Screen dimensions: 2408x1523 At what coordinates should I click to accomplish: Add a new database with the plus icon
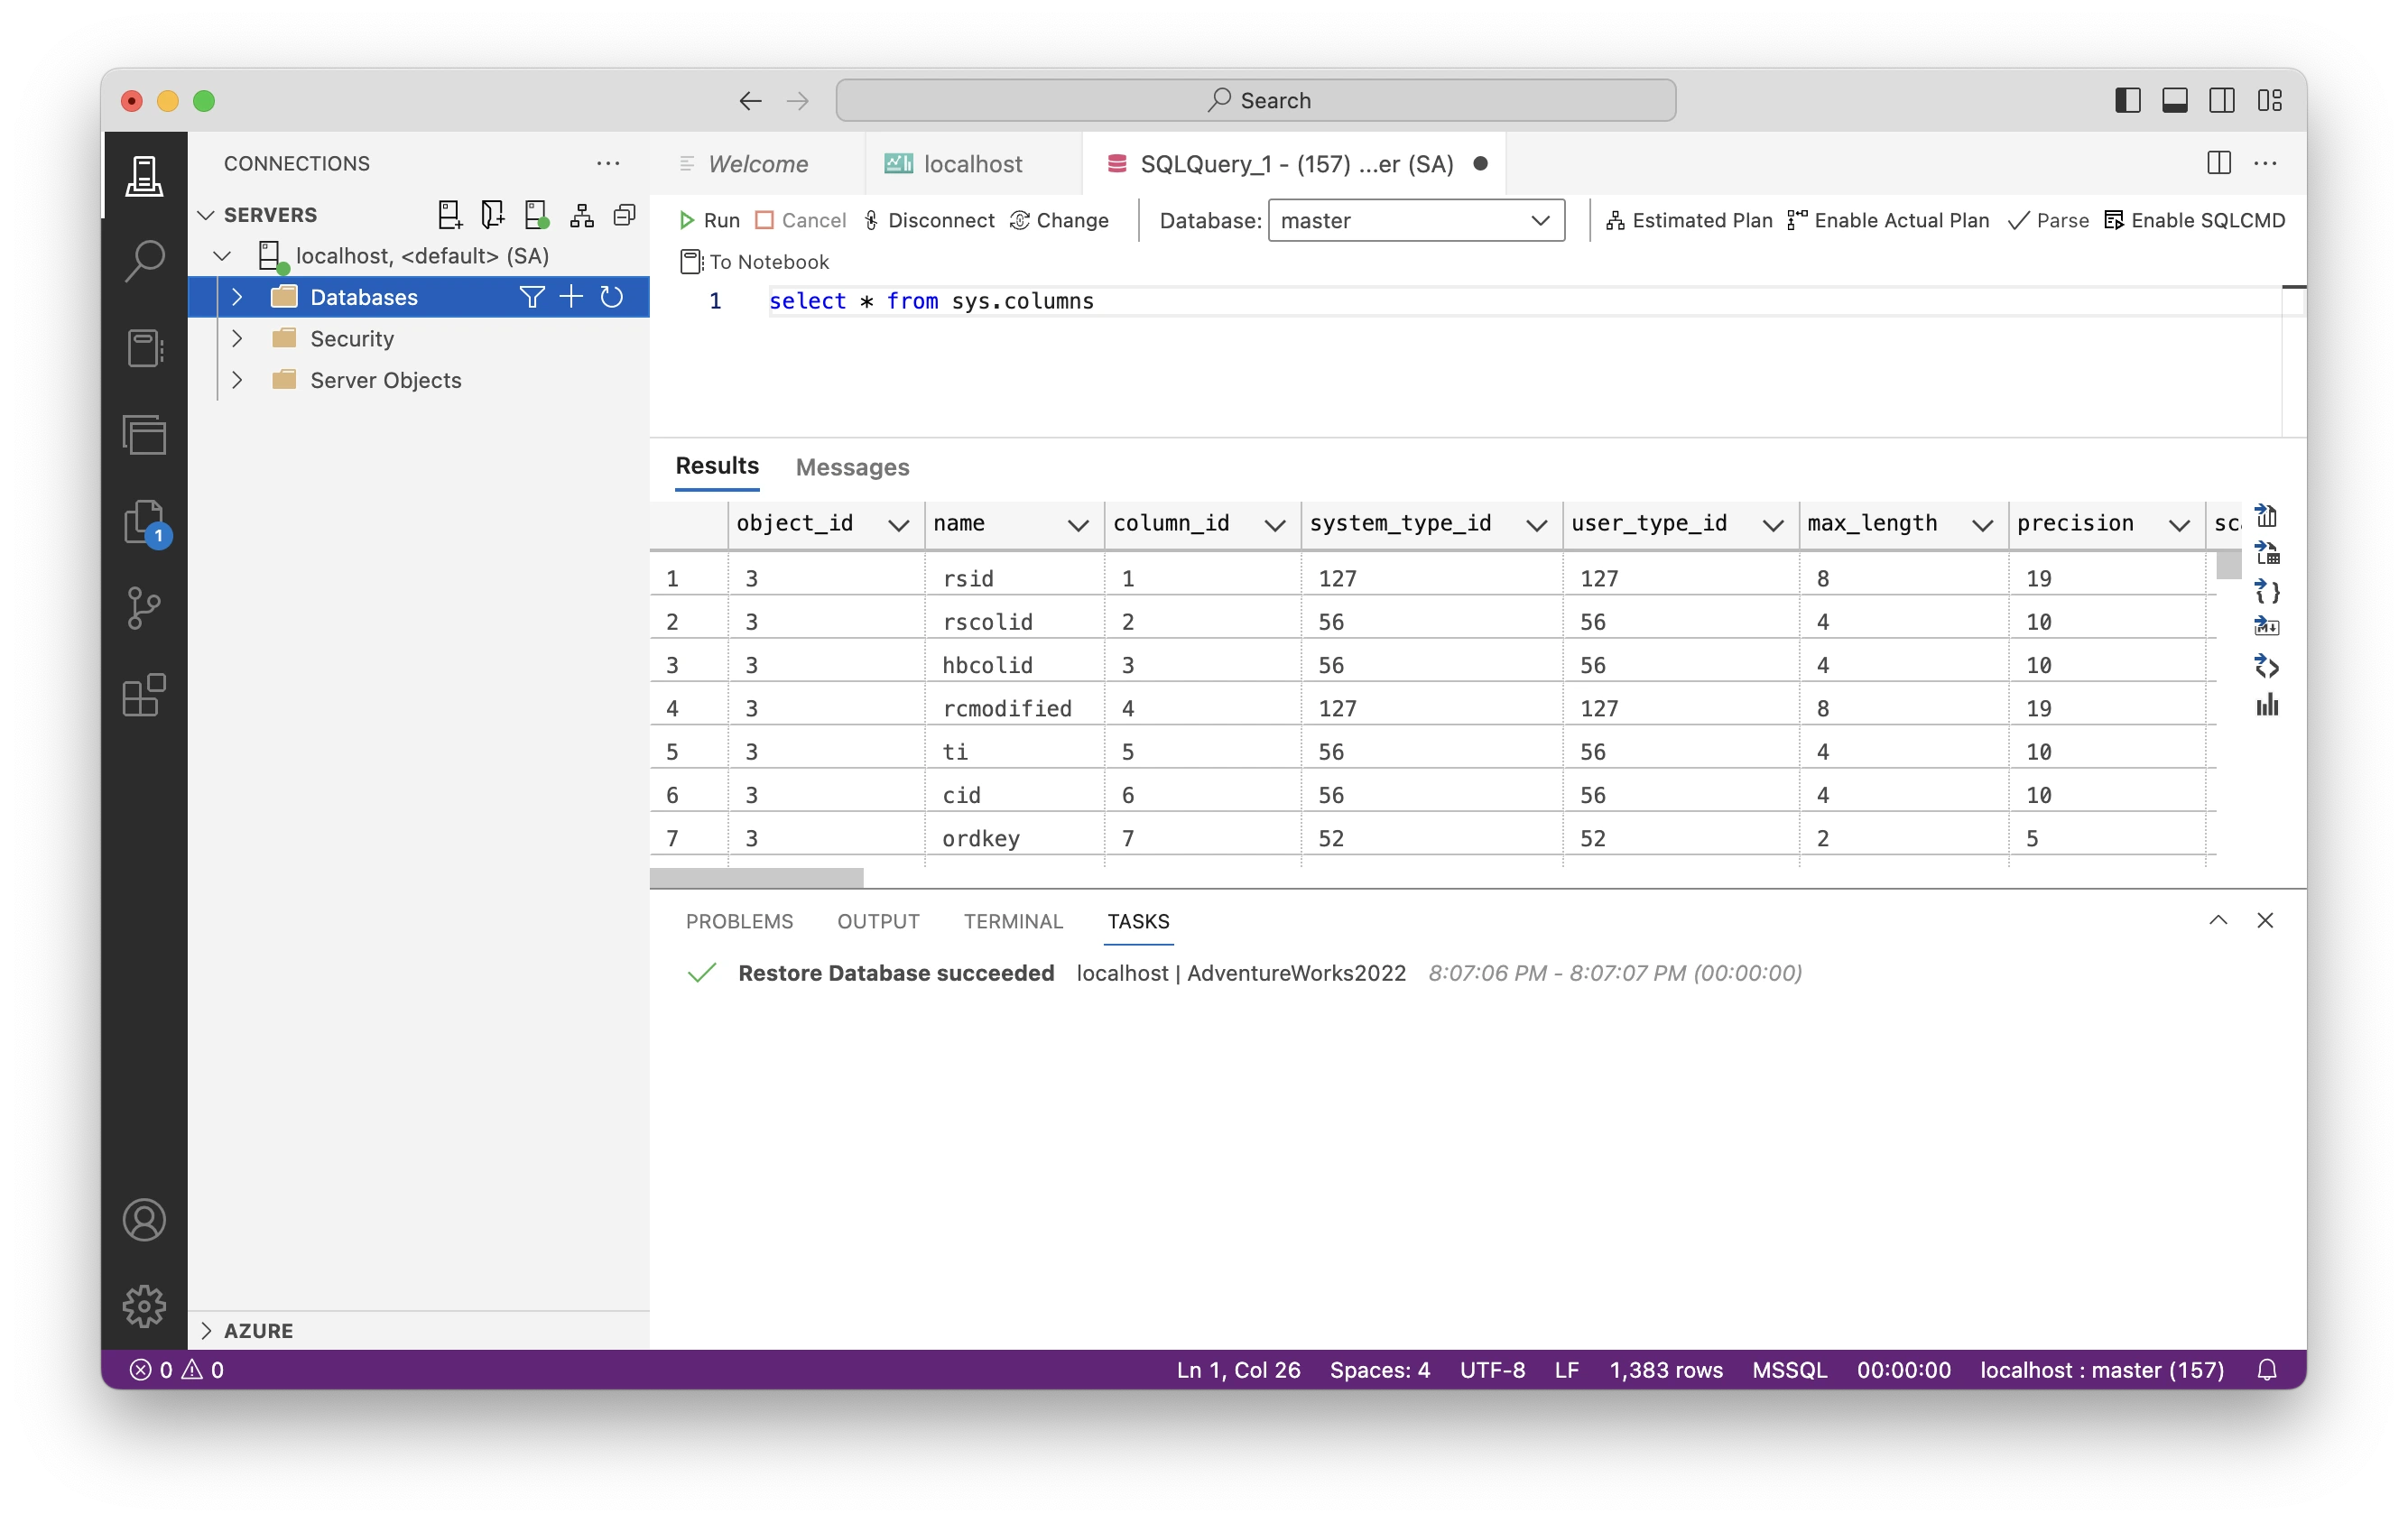[571, 297]
